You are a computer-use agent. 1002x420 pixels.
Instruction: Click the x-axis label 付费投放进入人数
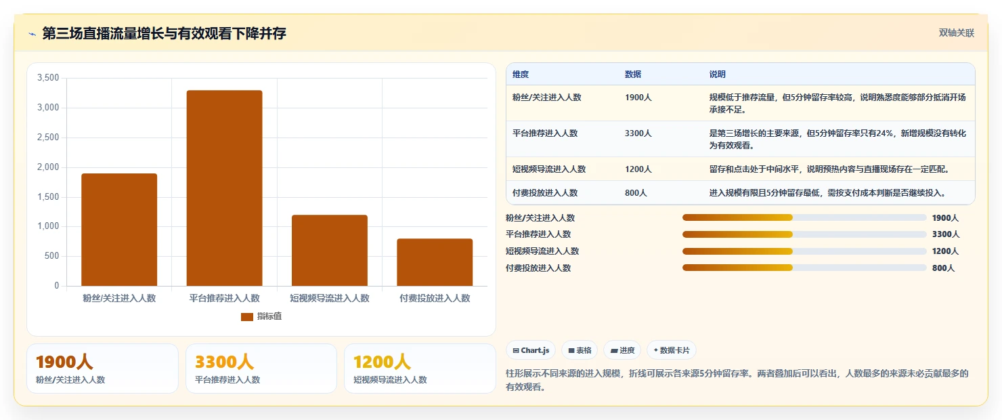(x=435, y=298)
